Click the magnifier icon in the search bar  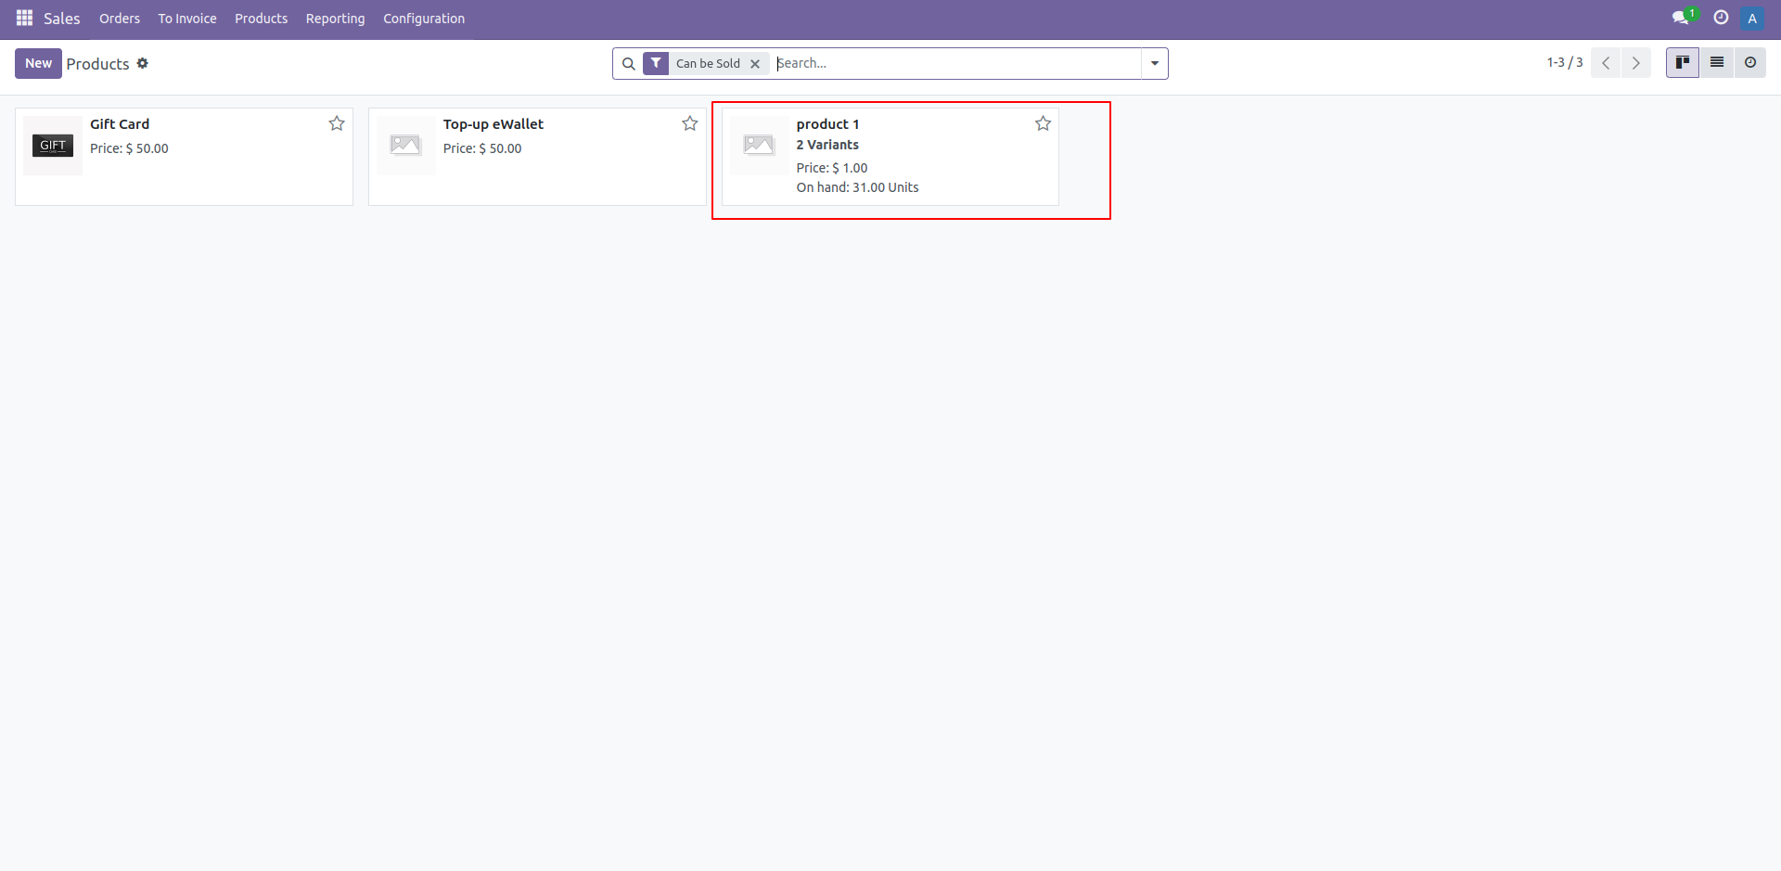630,63
